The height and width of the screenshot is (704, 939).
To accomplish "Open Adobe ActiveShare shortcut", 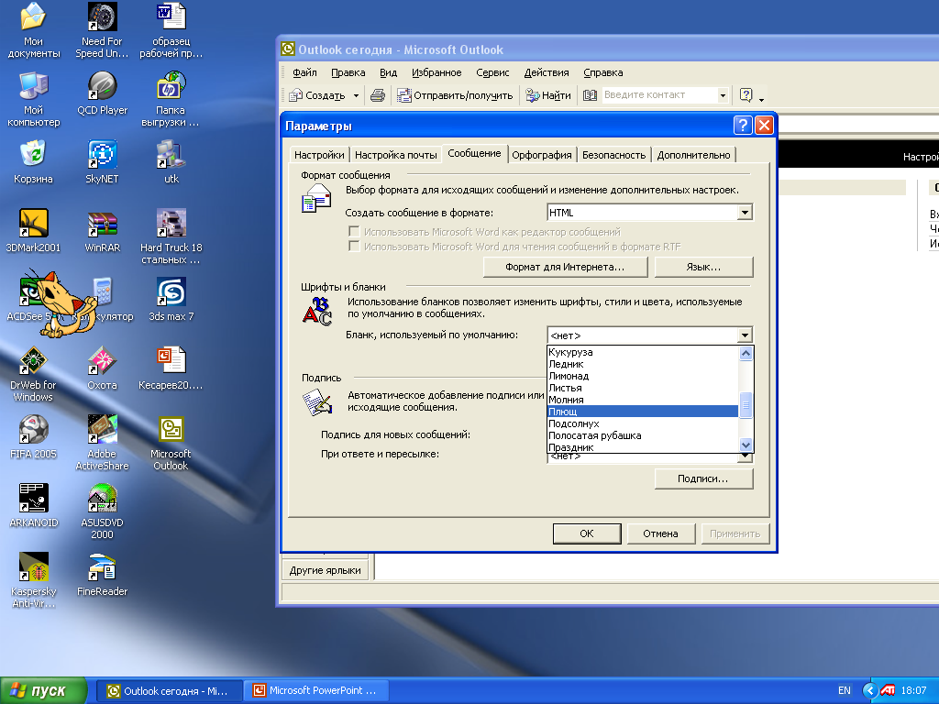I will point(102,443).
